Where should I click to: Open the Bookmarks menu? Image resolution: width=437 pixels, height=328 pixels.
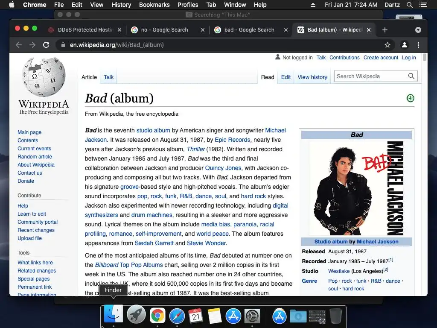pyautogui.click(x=154, y=5)
